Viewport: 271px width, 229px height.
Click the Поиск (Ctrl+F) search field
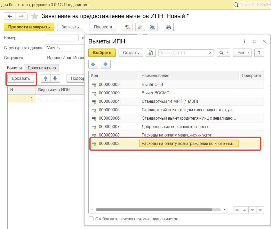(x=183, y=53)
